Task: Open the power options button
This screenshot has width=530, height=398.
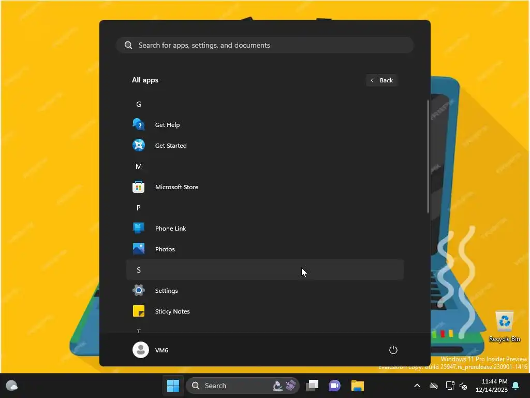Action: pyautogui.click(x=393, y=350)
